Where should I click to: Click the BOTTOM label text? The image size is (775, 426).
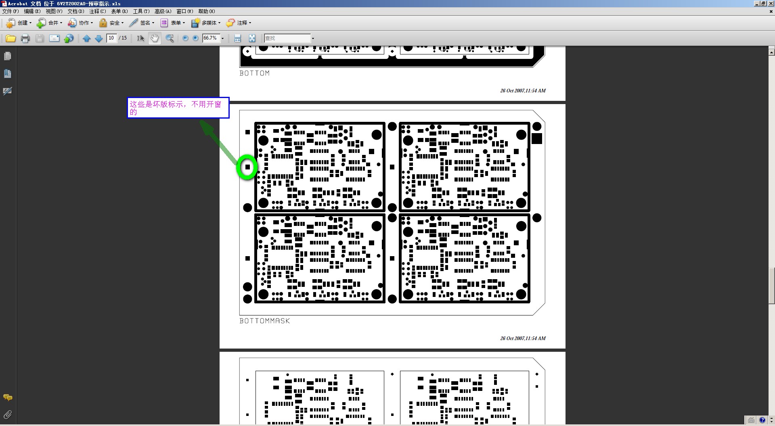tap(255, 73)
